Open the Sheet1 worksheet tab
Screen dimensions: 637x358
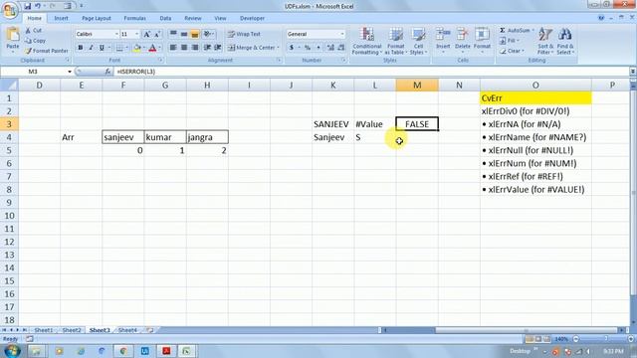click(x=44, y=330)
